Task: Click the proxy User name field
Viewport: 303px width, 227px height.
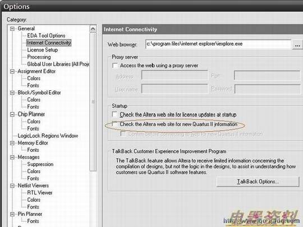Action: [175, 89]
